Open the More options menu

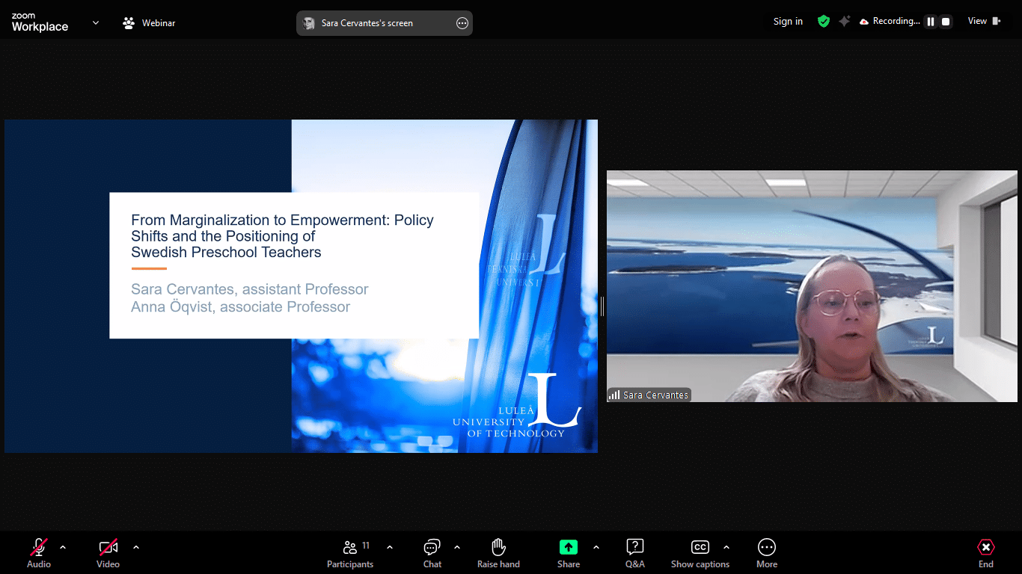[766, 553]
